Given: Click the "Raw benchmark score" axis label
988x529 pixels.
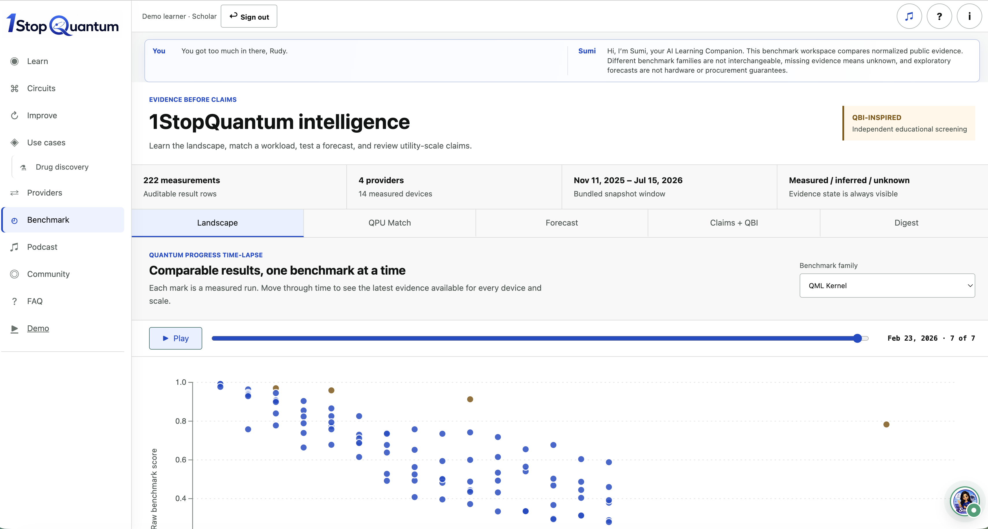Looking at the screenshot, I should [x=154, y=489].
